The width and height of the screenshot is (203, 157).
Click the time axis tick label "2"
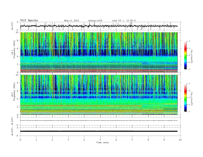(52, 140)
